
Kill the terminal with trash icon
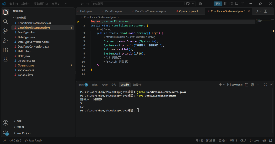coord(252,85)
